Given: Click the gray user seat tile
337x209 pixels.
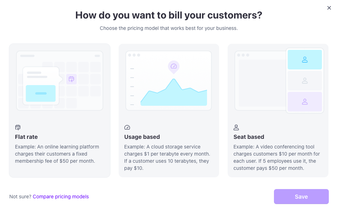Looking at the screenshot, I should pyautogui.click(x=305, y=81).
